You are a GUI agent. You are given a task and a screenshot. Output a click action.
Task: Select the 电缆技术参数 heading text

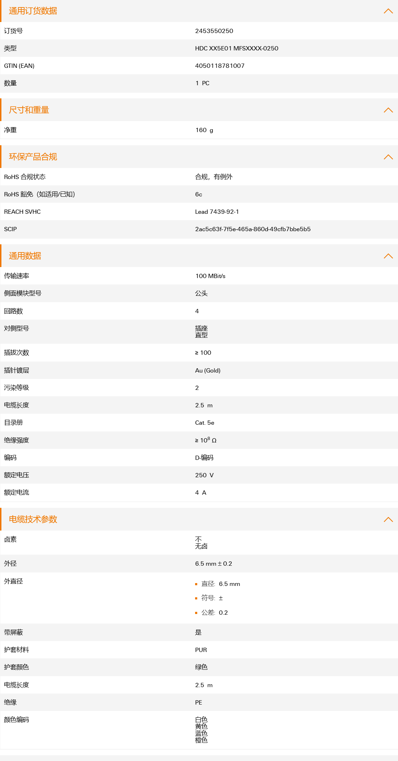click(33, 520)
